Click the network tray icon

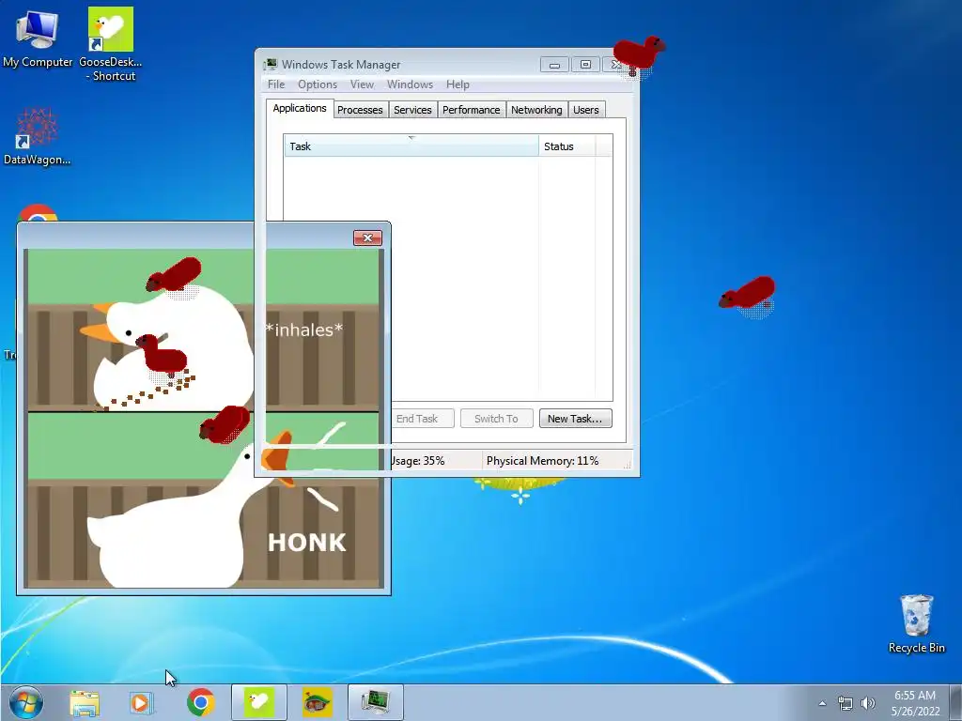(846, 703)
